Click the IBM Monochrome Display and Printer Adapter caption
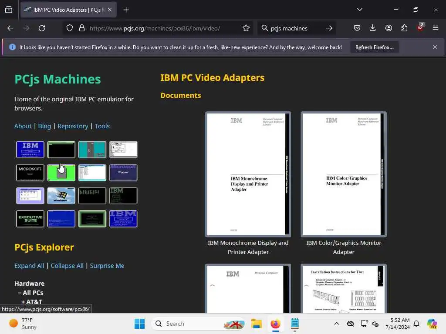 [248, 247]
